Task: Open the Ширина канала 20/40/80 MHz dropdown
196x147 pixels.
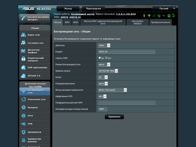Action: pos(108,71)
